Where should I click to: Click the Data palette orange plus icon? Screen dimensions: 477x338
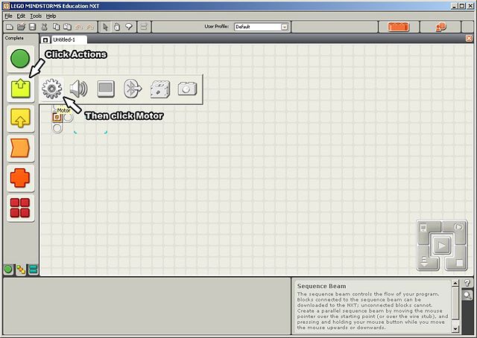pos(20,178)
